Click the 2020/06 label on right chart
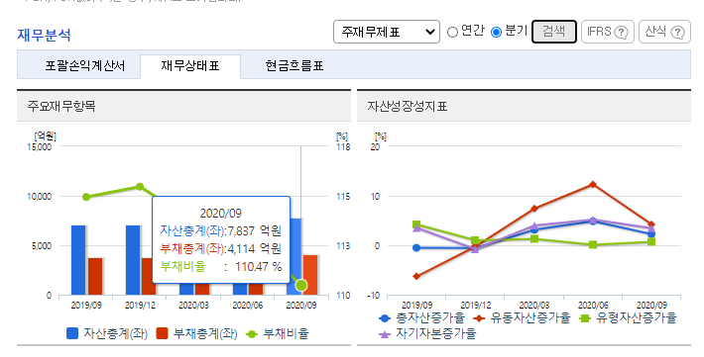The image size is (704, 357). (593, 306)
